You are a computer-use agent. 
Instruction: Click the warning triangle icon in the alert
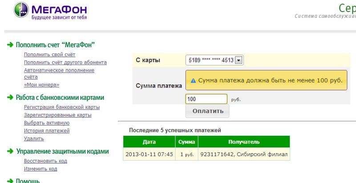point(193,81)
